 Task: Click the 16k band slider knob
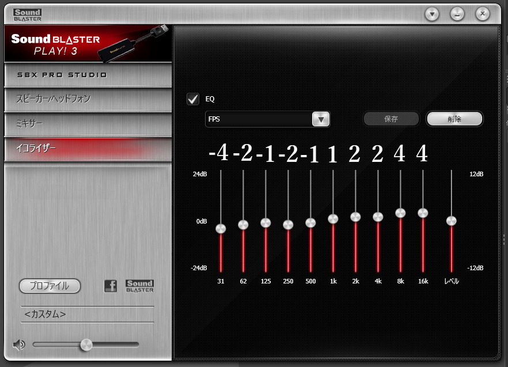coord(423,213)
